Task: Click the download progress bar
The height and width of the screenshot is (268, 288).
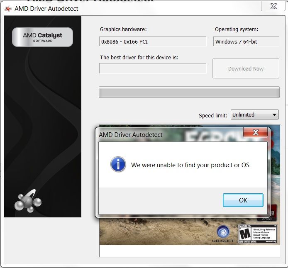Action: [189, 92]
